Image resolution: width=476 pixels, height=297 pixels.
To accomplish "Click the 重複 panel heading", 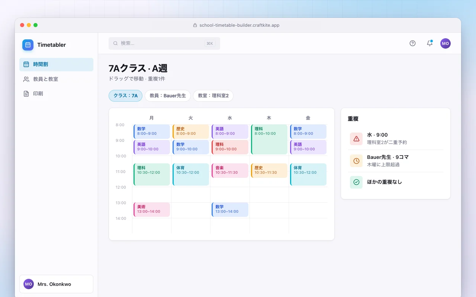I will tap(353, 119).
